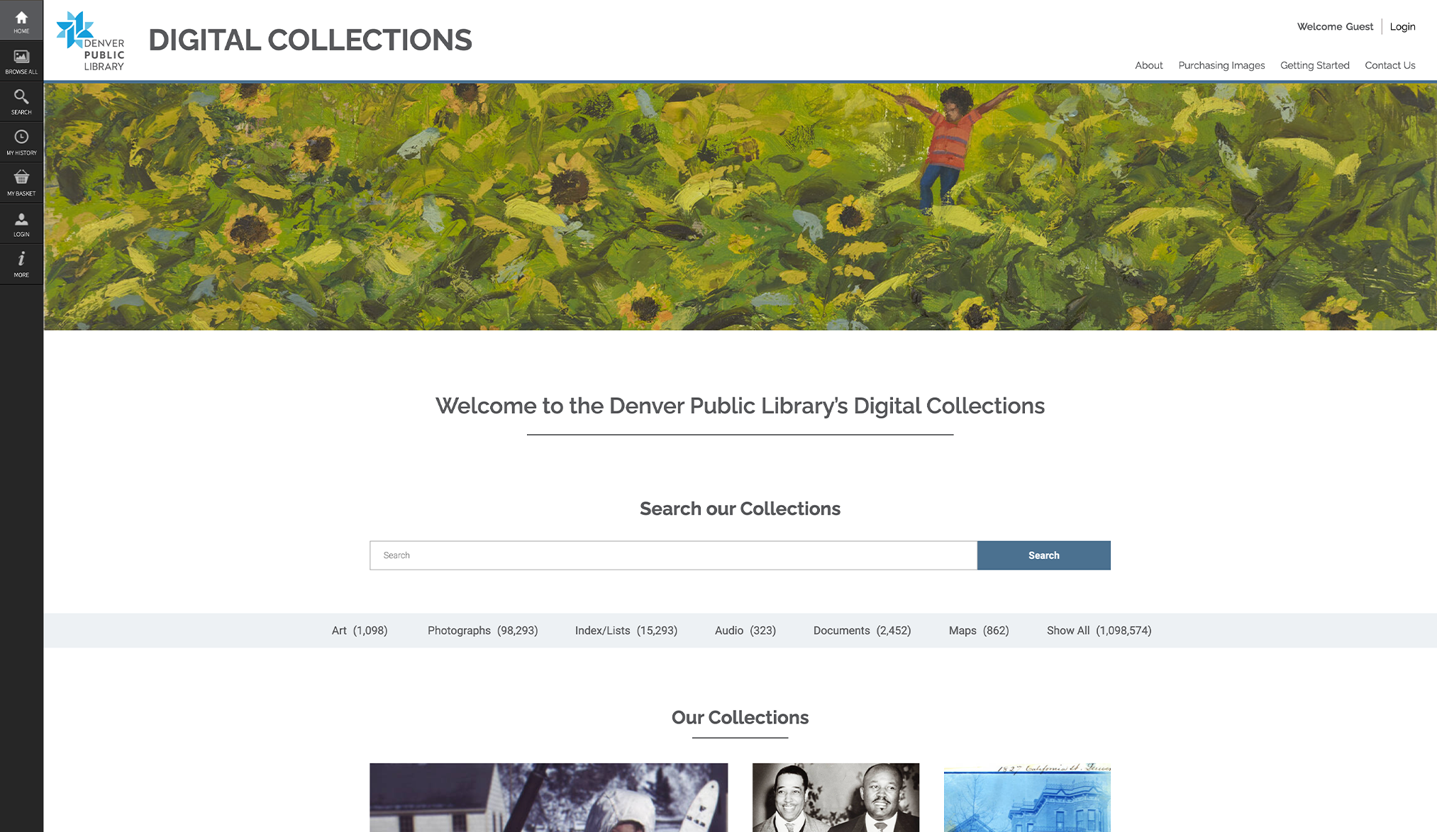The image size is (1437, 832).
Task: Click the Show All (1,098,574) expander
Action: tap(1099, 630)
